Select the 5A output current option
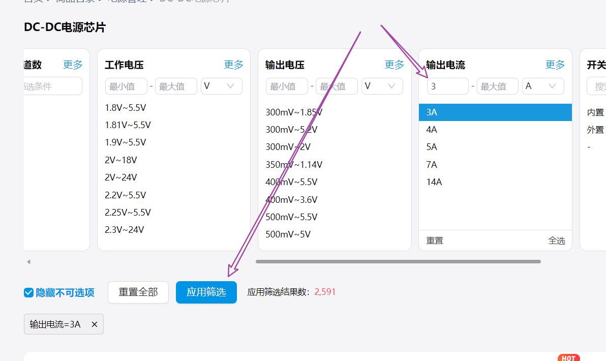The image size is (606, 361). pos(432,147)
